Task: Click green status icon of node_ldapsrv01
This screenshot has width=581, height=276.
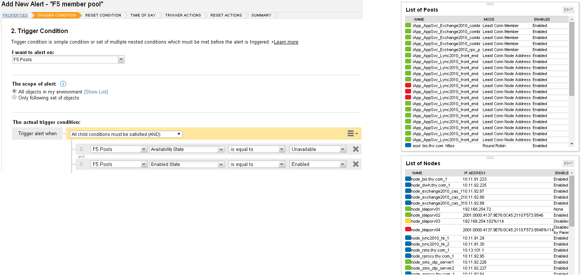Action: (x=408, y=209)
